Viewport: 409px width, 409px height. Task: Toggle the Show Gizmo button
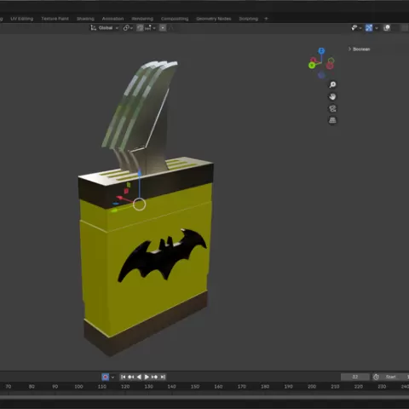pos(369,28)
